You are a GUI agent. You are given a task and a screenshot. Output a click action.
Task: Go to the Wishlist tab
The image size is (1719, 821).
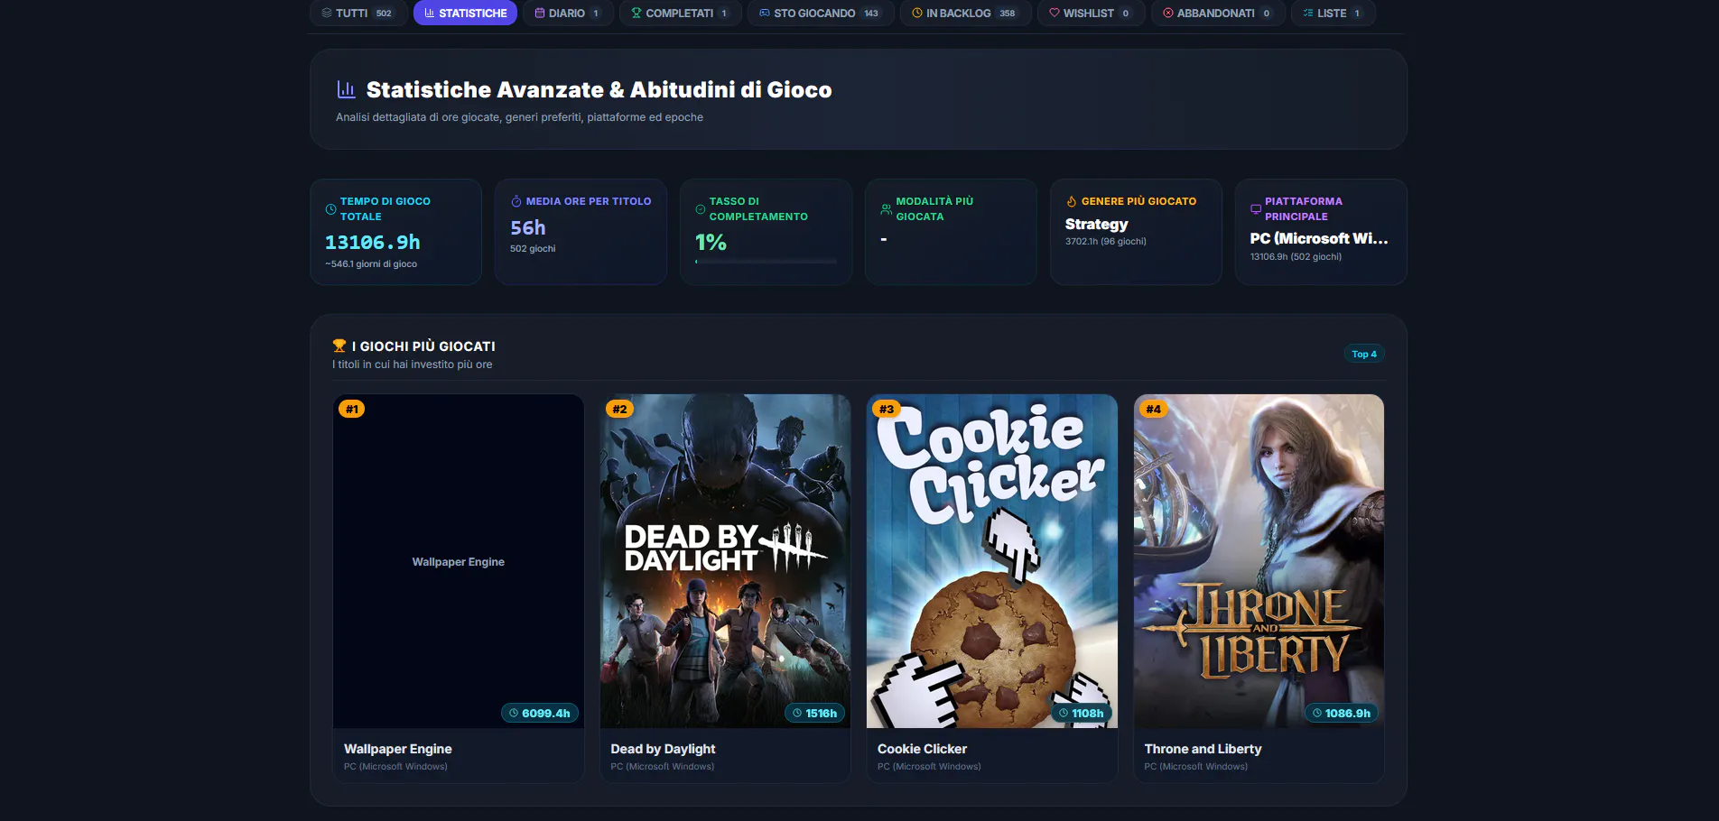pyautogui.click(x=1091, y=13)
